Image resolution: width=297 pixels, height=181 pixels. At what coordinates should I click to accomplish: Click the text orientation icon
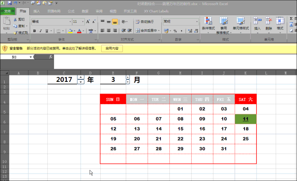(x=123, y=21)
